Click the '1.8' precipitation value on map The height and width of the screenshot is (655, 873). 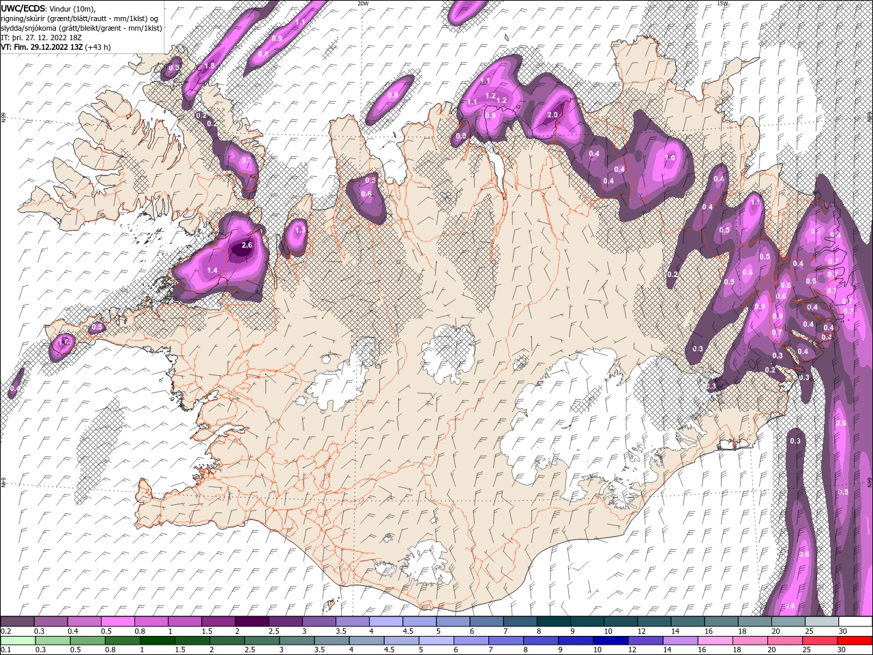pos(210,65)
